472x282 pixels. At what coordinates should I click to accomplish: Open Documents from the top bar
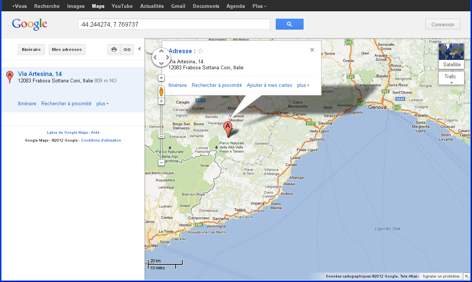click(206, 6)
